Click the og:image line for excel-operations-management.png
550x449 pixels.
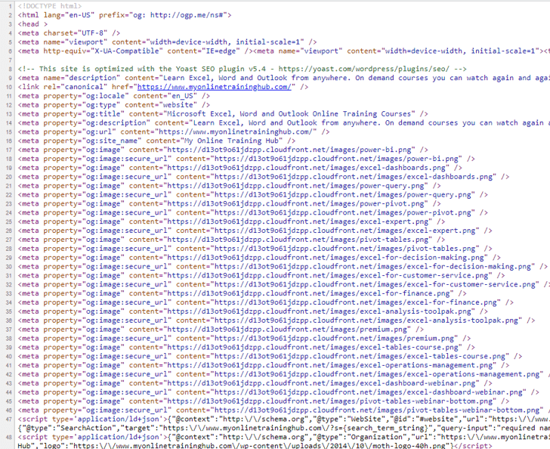click(x=264, y=365)
